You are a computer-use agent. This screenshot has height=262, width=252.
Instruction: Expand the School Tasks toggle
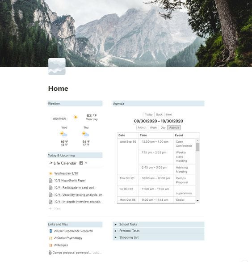click(116, 224)
